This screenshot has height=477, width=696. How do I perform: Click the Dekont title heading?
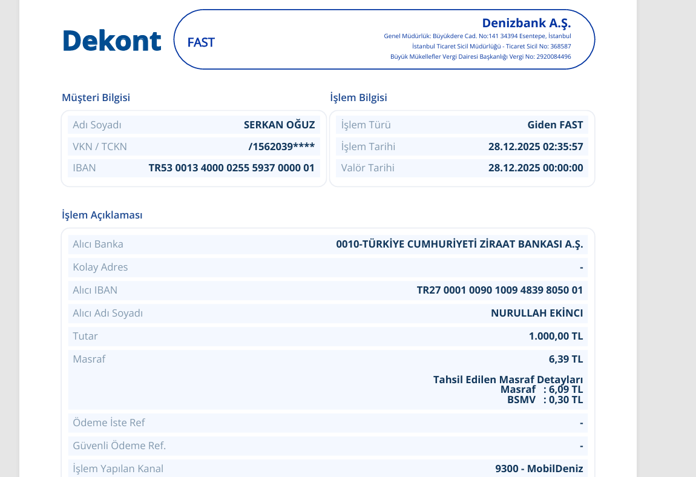(x=112, y=41)
